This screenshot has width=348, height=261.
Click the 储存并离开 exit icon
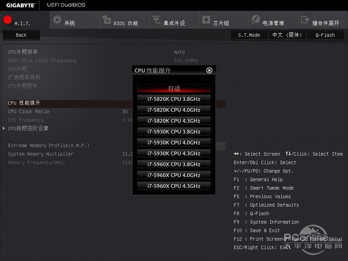click(x=305, y=20)
